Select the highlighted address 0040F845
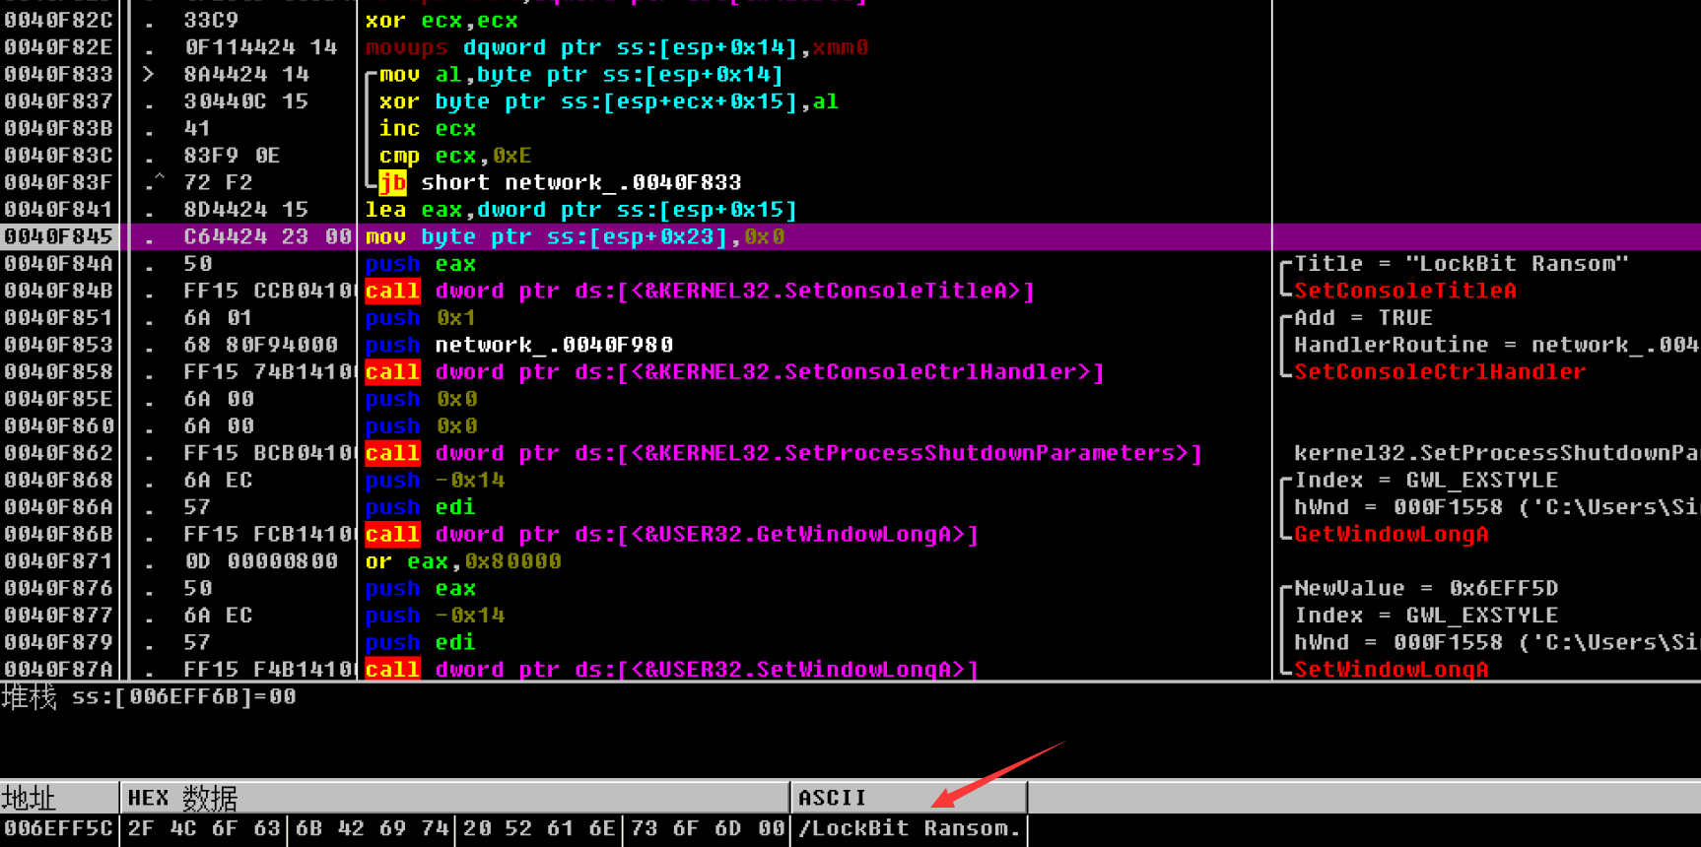 point(58,236)
